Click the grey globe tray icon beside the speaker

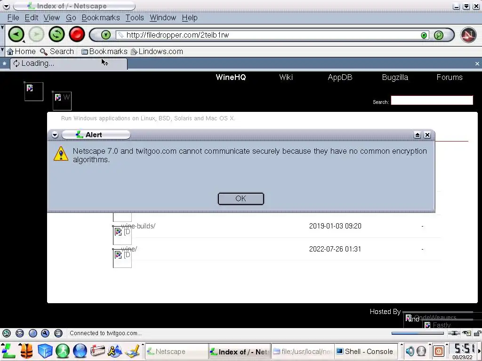click(x=421, y=351)
